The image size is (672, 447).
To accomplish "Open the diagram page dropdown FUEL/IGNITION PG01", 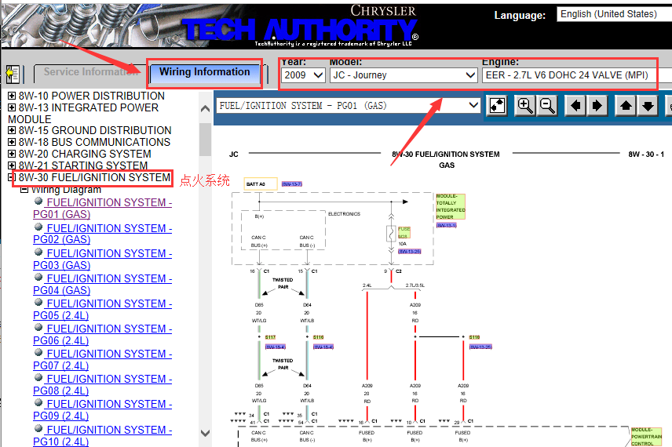I will 349,105.
